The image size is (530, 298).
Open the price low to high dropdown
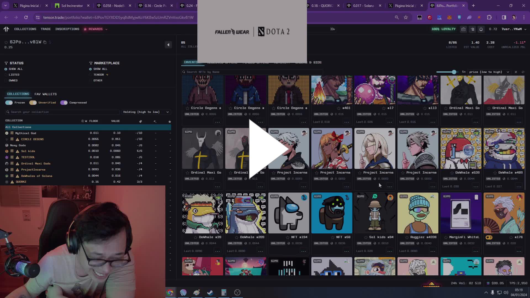489,72
